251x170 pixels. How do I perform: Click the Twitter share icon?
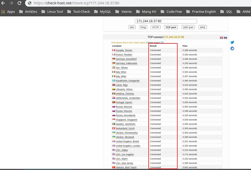(232, 42)
